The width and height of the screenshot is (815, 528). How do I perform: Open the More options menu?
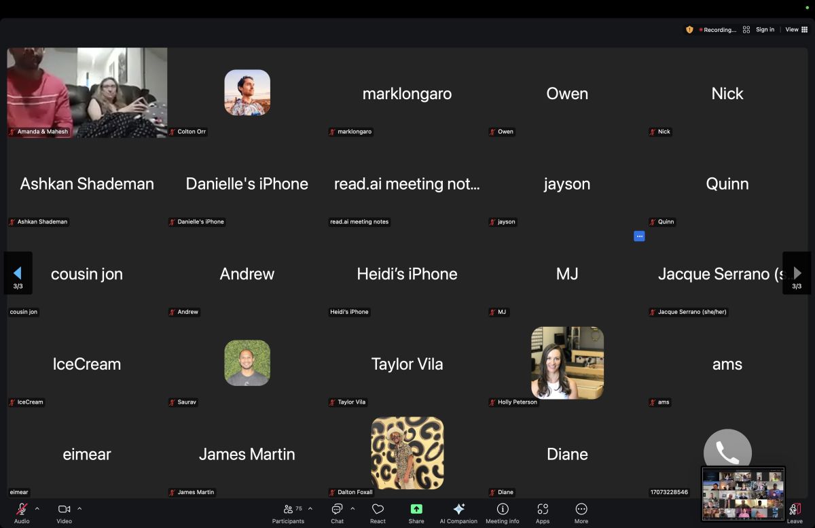(581, 509)
